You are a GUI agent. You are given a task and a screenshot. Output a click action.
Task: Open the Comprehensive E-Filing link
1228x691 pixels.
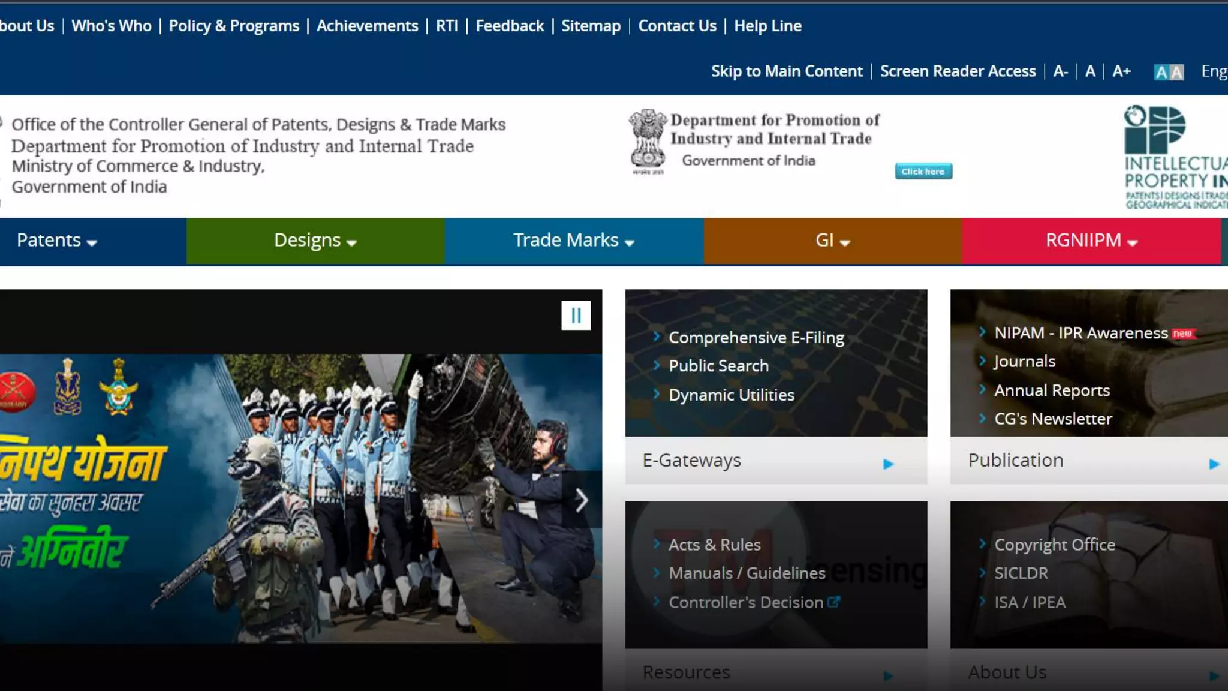click(x=756, y=338)
